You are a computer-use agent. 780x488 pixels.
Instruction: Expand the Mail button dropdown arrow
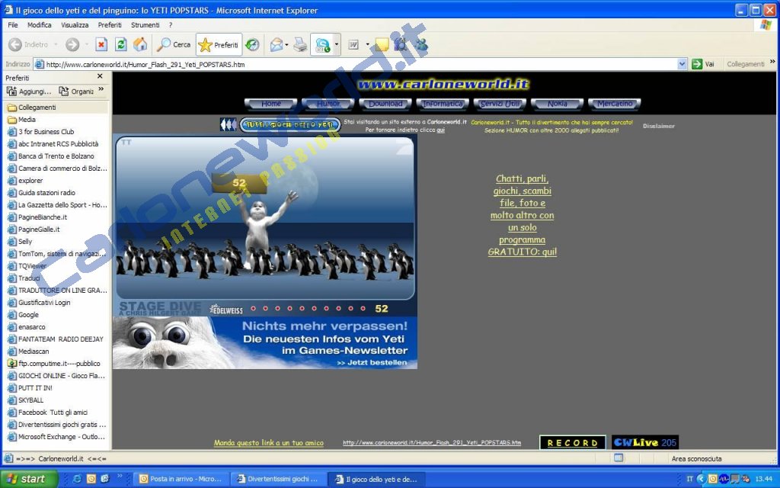[x=286, y=45]
